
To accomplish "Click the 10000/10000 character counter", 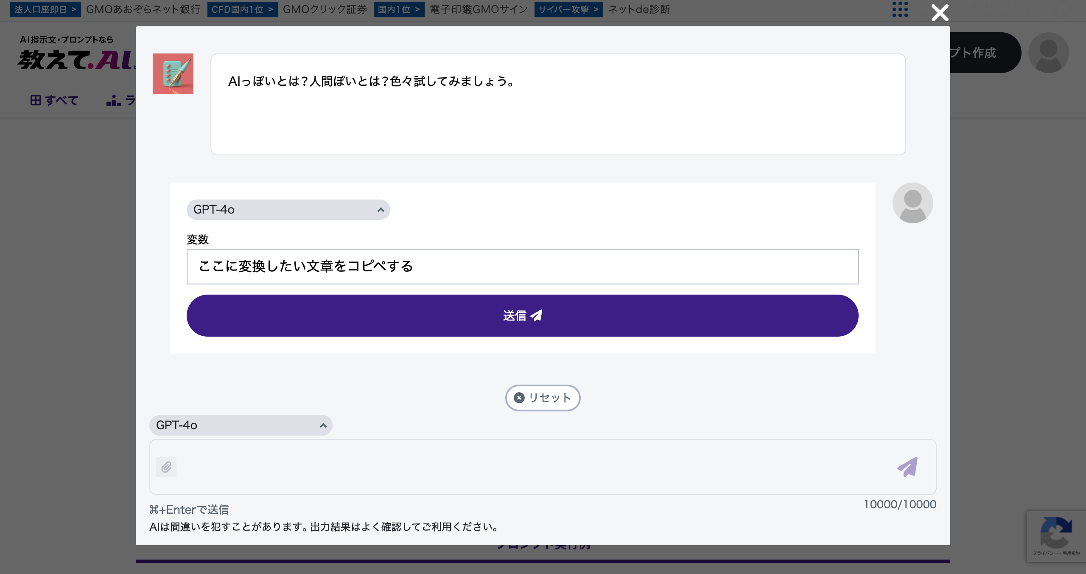I will 900,504.
